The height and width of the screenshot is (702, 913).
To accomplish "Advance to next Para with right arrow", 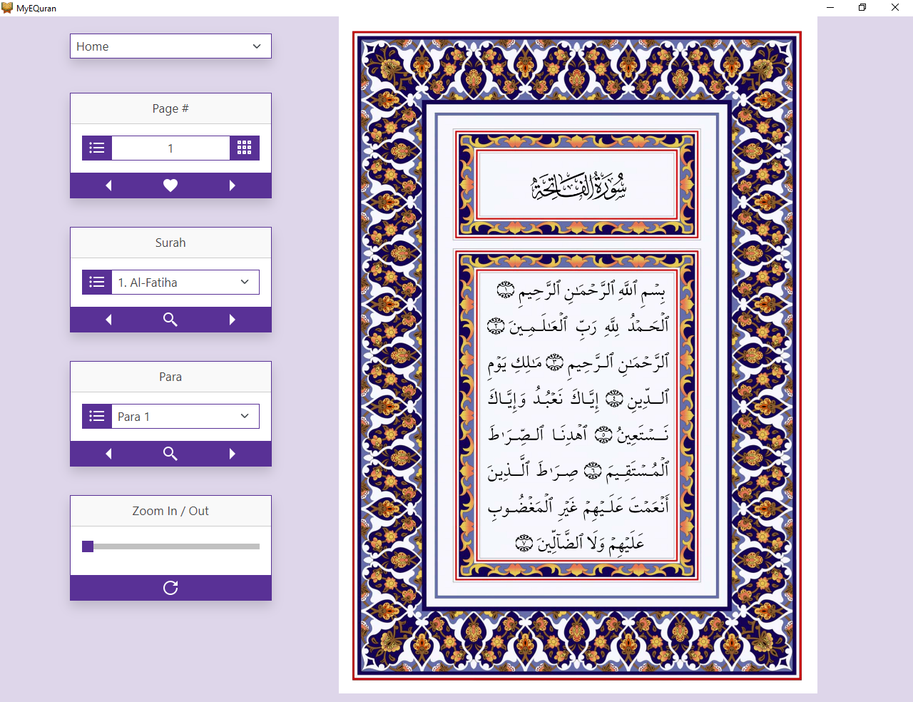I will pos(232,453).
